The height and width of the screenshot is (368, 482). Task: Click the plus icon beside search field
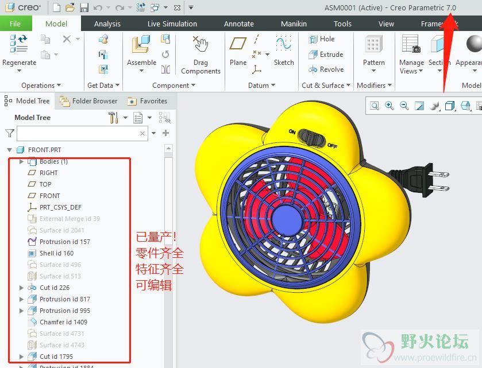(165, 133)
